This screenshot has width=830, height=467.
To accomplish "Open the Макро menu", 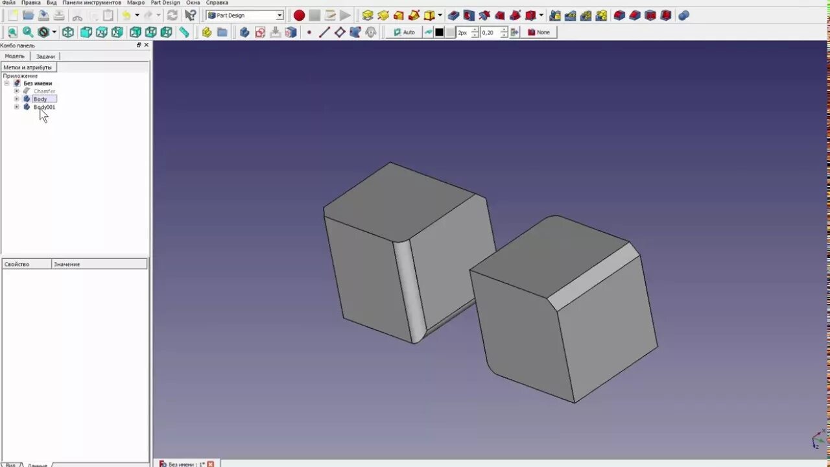I will (x=136, y=3).
